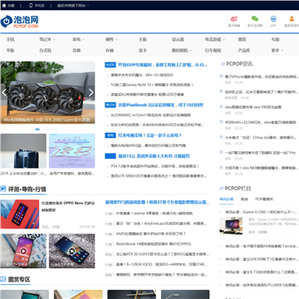This screenshot has width=299, height=299.
Task: Open the OPPO Reno review red thumbnail
Action: point(20,214)
